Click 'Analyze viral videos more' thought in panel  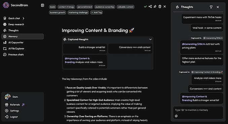[x=207, y=80]
